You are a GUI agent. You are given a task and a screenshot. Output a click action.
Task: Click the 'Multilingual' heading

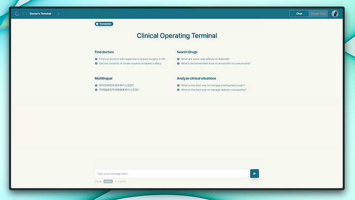[x=103, y=78]
